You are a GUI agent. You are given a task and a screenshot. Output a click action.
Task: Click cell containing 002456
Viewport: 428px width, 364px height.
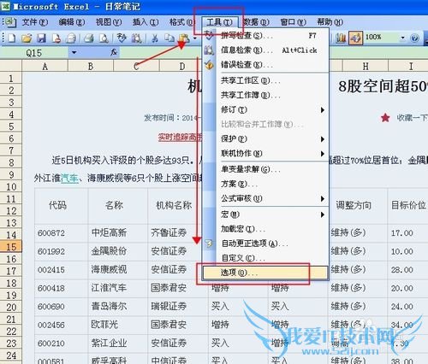click(62, 325)
